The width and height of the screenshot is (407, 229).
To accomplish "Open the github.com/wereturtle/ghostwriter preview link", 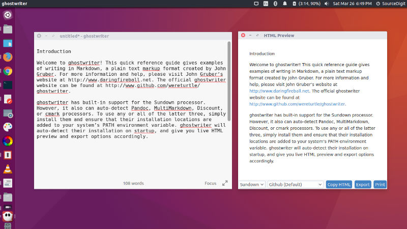I will pos(297,104).
